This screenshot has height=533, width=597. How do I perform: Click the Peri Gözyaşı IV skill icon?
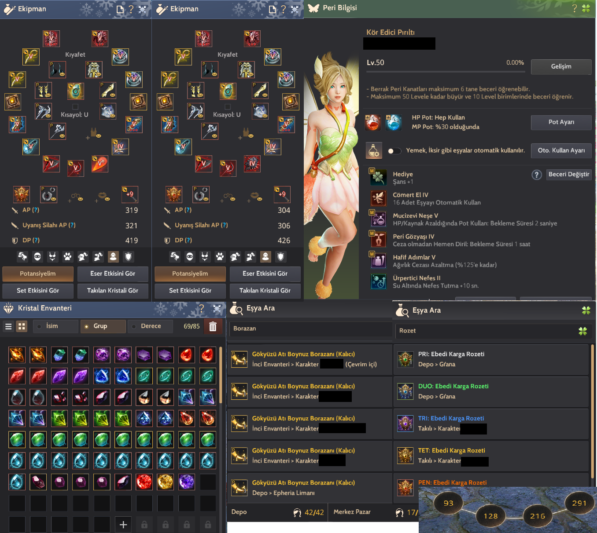tap(378, 240)
